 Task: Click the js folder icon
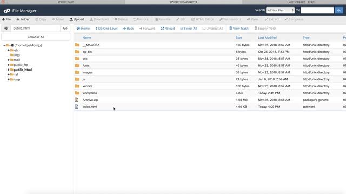77,79
